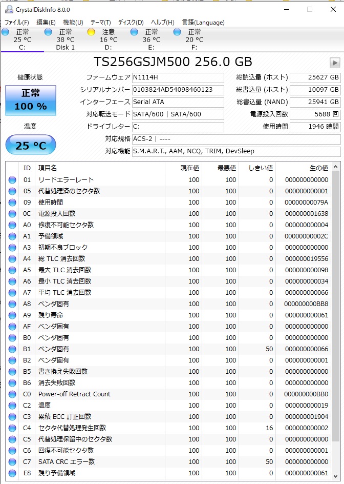Click total host writes value 10097 GB
The image size is (344, 484).
click(x=315, y=90)
